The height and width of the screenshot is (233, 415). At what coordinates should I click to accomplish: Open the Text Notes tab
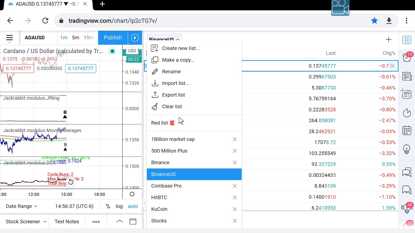tap(67, 222)
